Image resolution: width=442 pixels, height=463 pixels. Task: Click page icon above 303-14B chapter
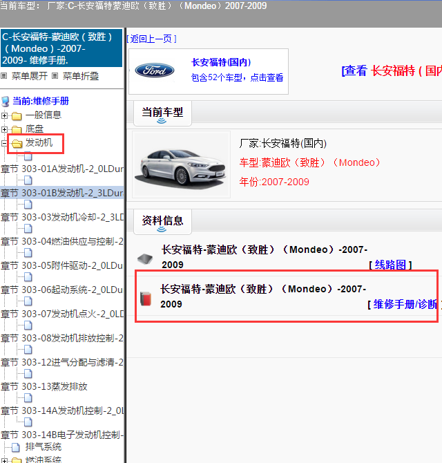coord(28,422)
